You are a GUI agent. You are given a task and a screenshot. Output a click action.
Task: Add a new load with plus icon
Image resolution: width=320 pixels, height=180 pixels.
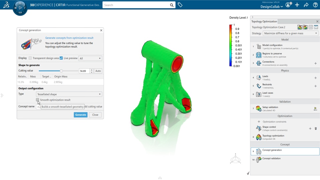(316, 78)
